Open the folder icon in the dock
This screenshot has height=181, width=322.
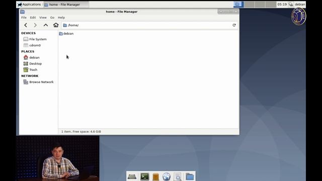190,176
